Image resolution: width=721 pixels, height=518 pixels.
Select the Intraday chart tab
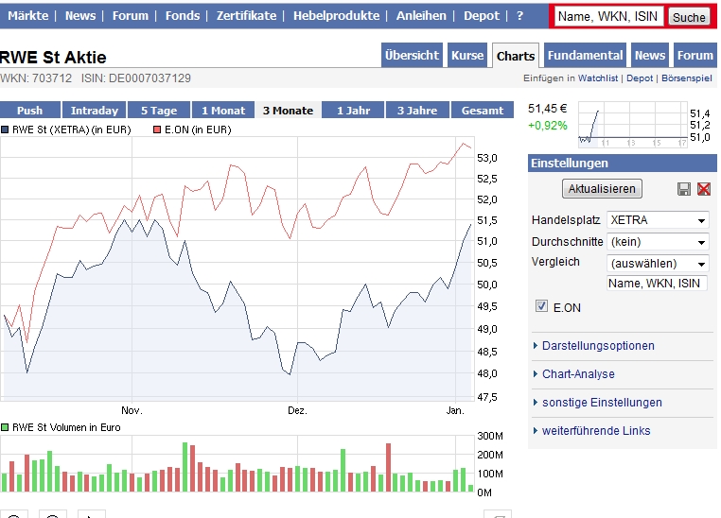tap(95, 111)
